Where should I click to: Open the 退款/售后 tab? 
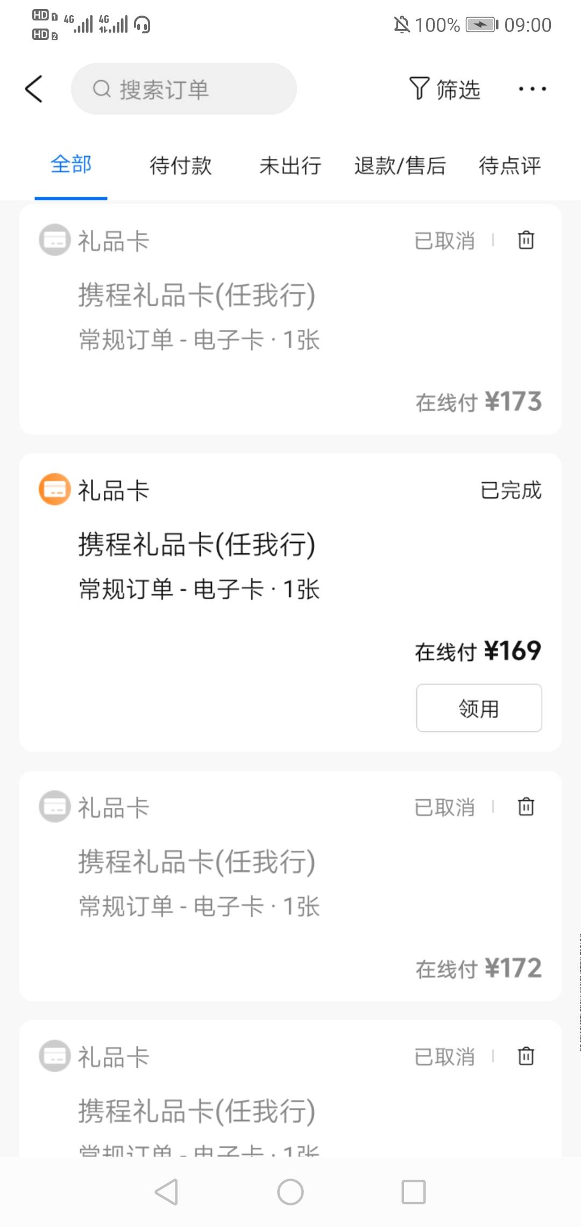400,165
